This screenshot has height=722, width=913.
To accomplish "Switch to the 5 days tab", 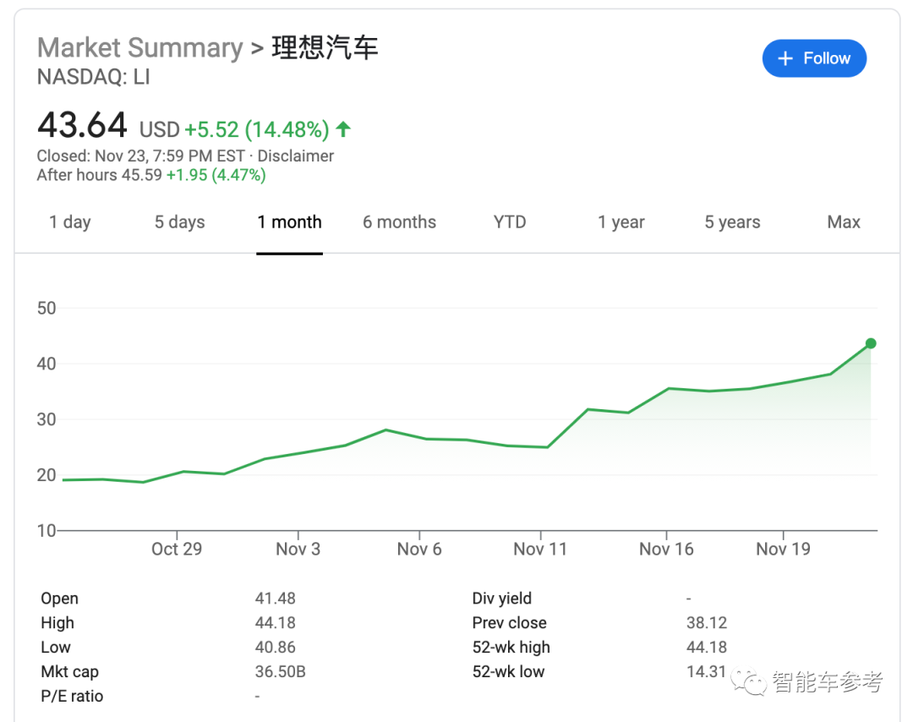I will tap(180, 222).
